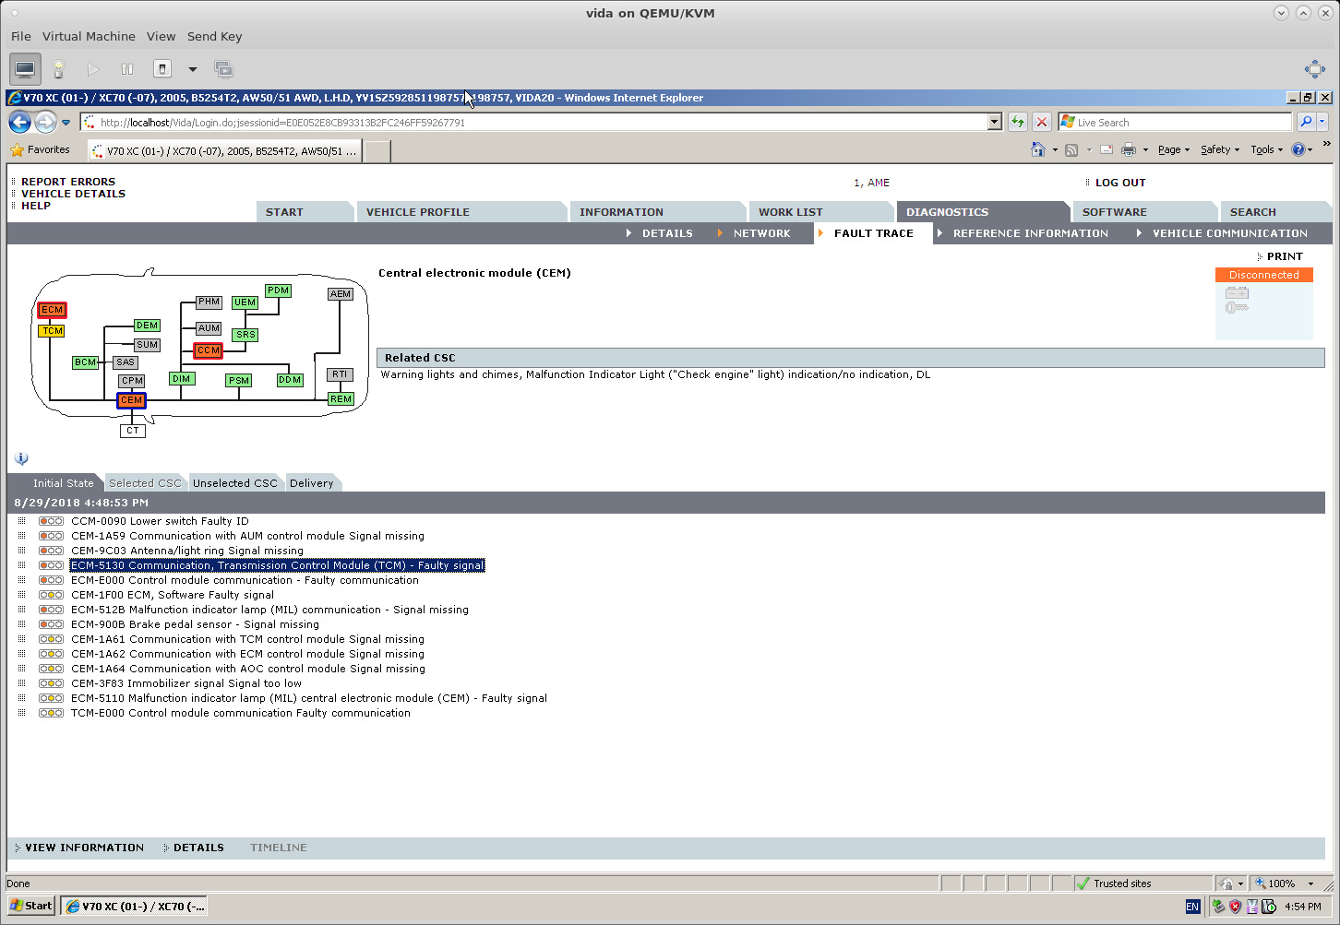Open virtual hardware details via lightbulb icon
Viewport: 1340px width, 925px height.
(59, 69)
